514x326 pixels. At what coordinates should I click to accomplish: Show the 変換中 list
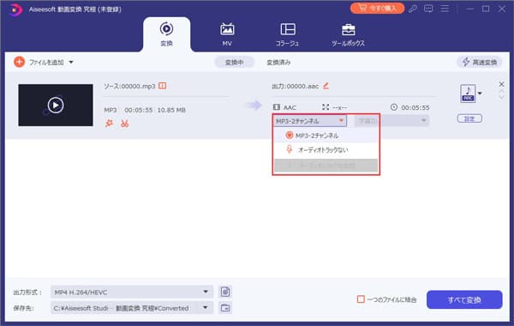(x=234, y=62)
